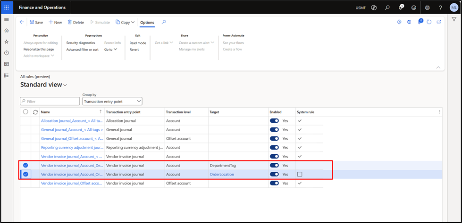Open the Copy dropdown menu
This screenshot has height=223, width=462.
[x=125, y=22]
